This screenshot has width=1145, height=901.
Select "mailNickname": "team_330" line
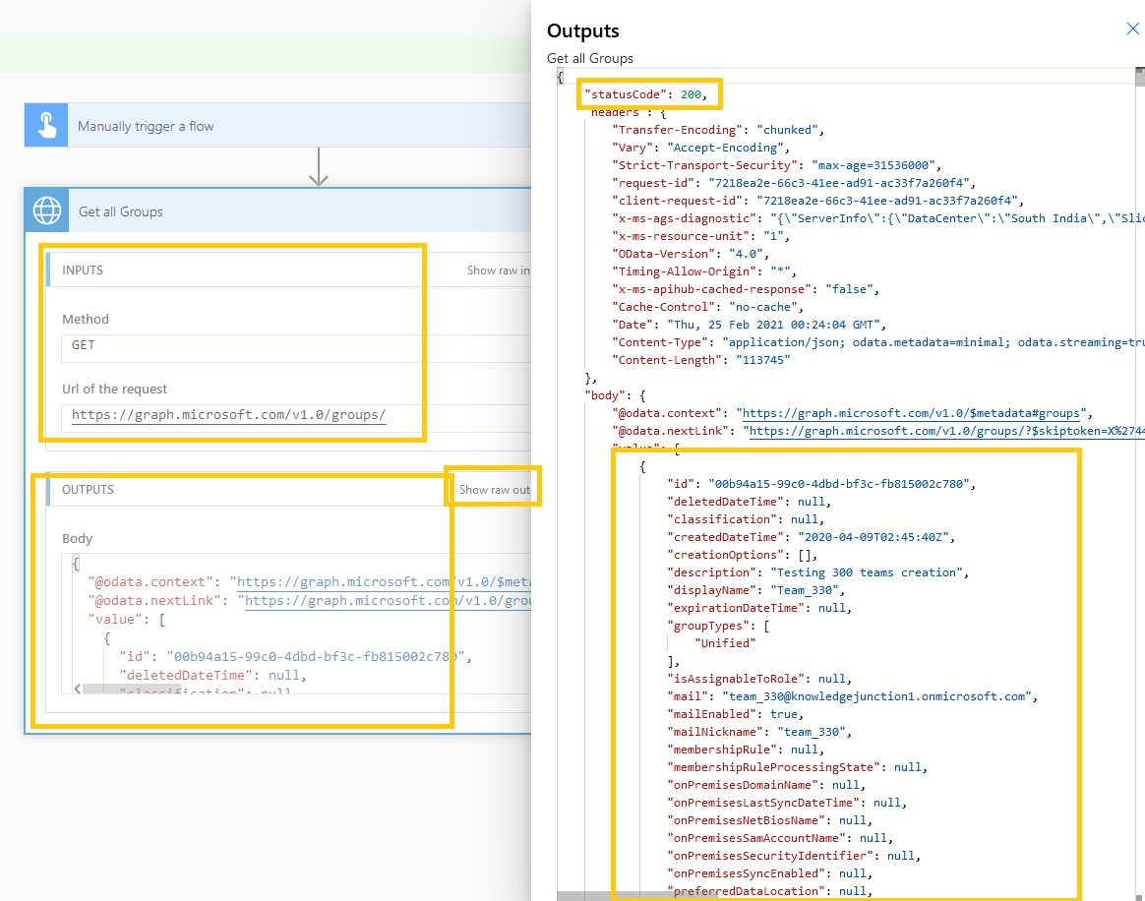(759, 732)
